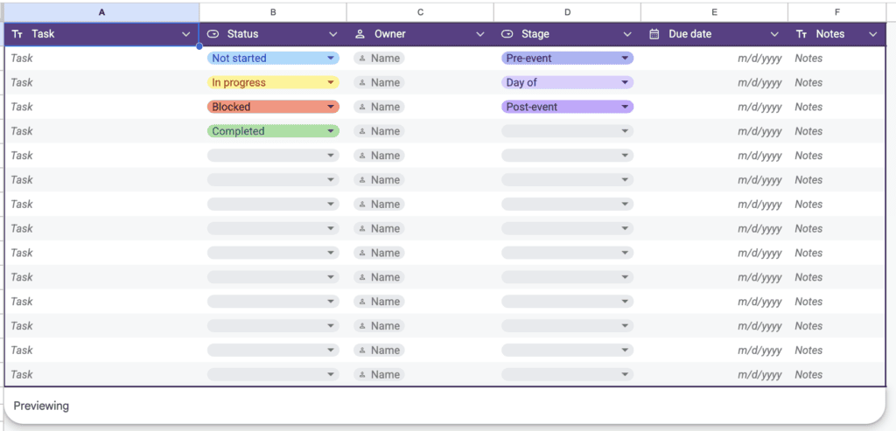
Task: Click the Notes cell in the In progress row
Action: click(837, 83)
